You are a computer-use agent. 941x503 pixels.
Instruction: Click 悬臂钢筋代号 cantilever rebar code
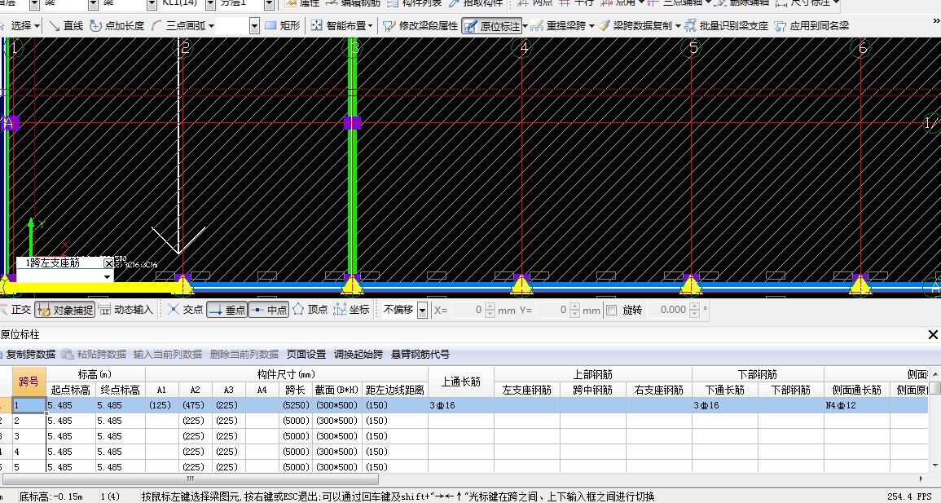(x=420, y=354)
